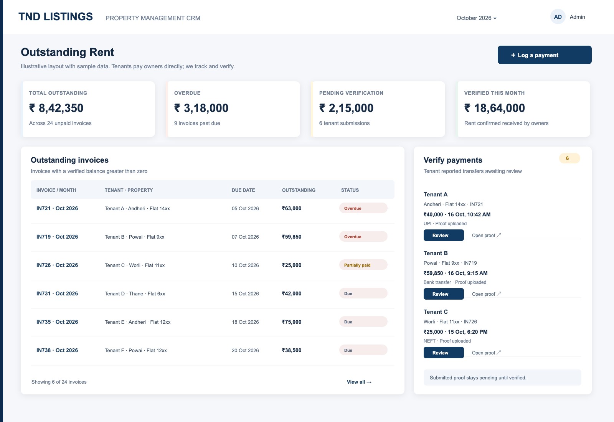
Task: Click Tenant D · Thane · Flat 6xx cell
Action: click(x=135, y=294)
